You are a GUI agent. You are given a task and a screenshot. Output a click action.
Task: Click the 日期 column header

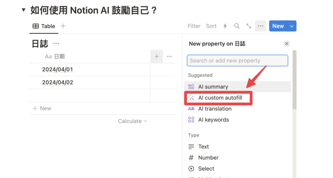(55, 57)
